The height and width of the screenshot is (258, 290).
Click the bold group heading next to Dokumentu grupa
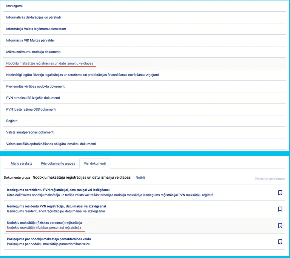pyautogui.click(x=82, y=178)
